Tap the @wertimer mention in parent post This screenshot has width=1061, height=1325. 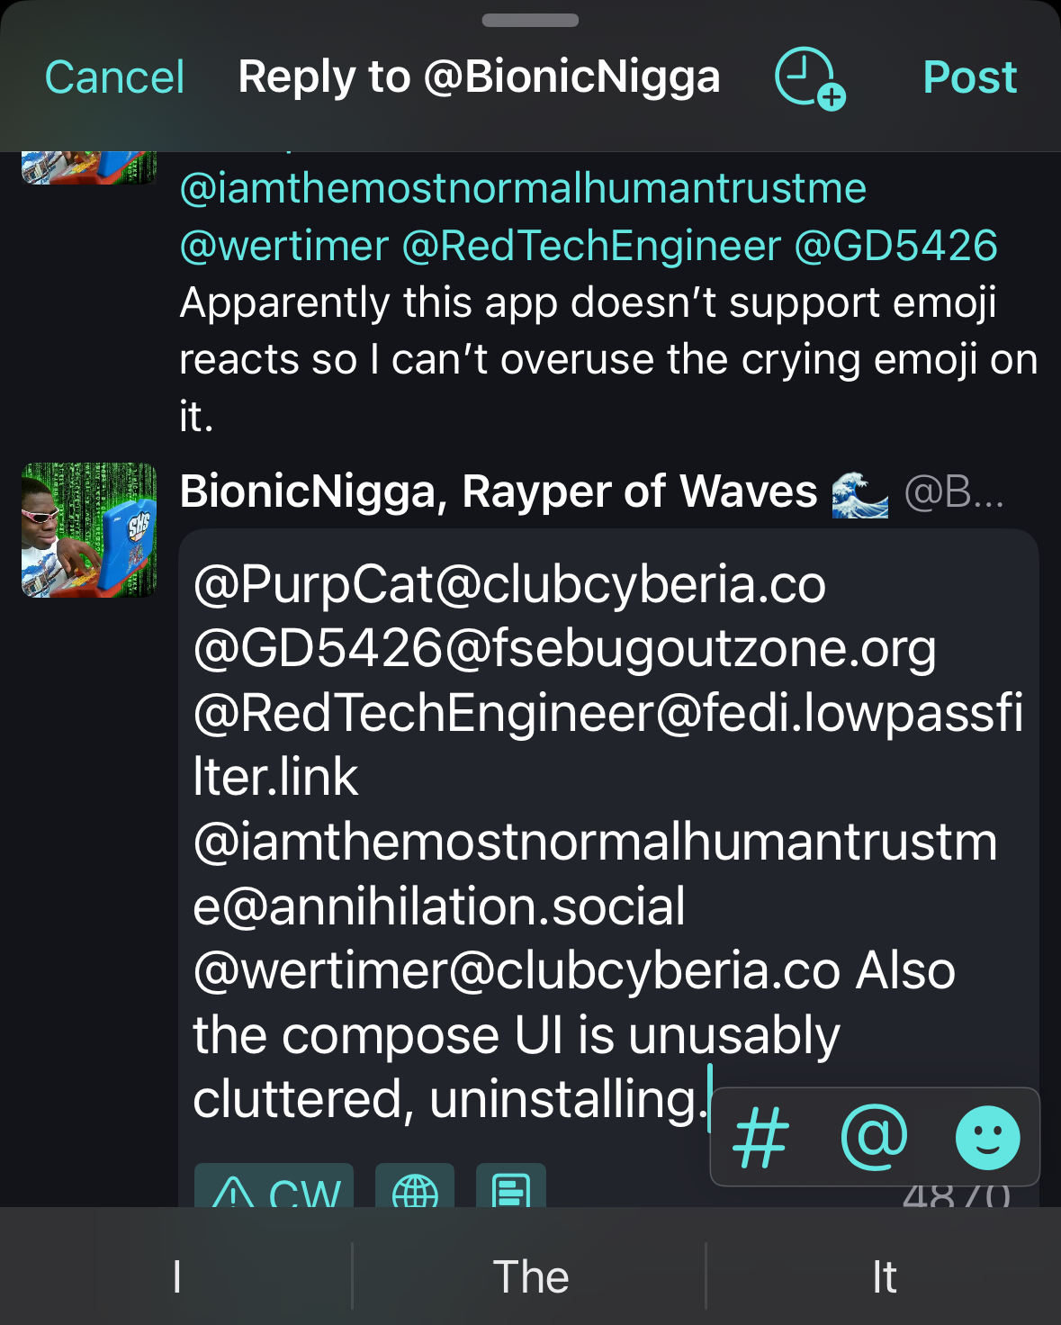coord(284,246)
